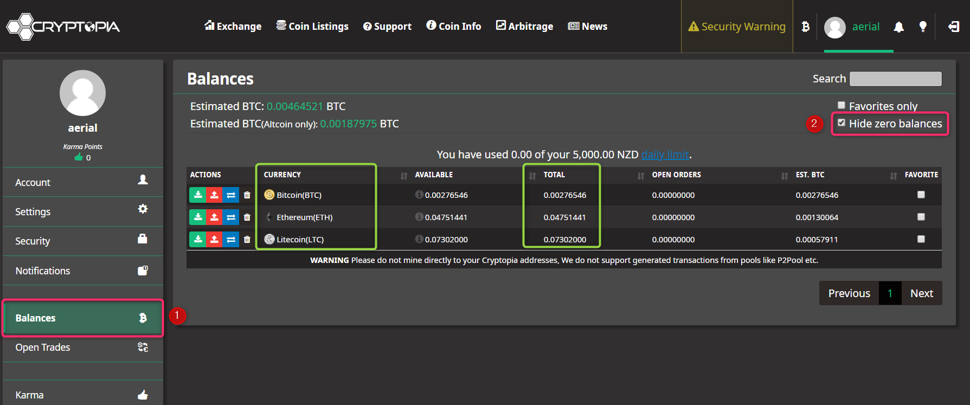970x405 pixels.
Task: Click green deposit icon for Litecoin
Action: click(x=198, y=239)
